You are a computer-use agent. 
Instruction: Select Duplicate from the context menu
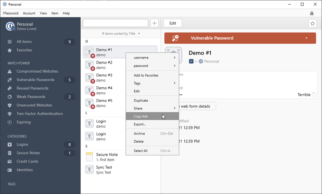(152, 100)
